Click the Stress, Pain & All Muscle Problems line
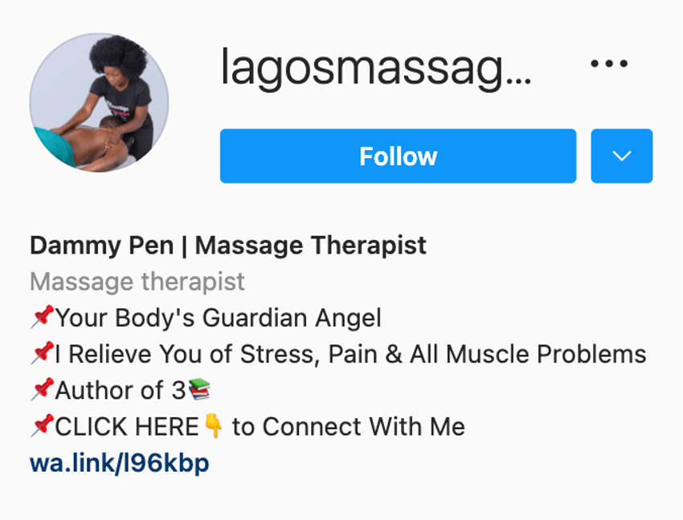683x520 pixels. coord(350,354)
